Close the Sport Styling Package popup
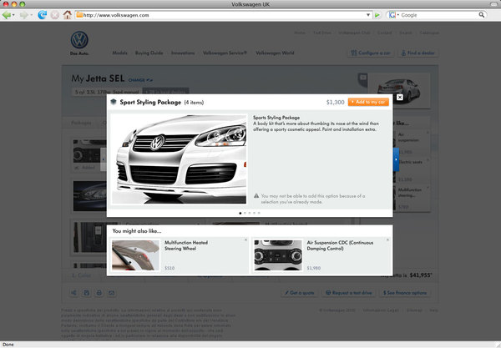The width and height of the screenshot is (501, 348). (x=399, y=97)
